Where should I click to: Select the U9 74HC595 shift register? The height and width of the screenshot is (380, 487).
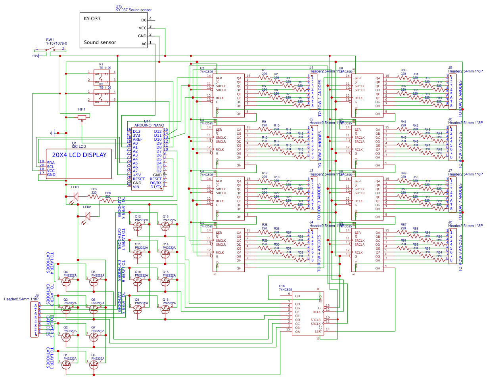[x=367, y=250]
